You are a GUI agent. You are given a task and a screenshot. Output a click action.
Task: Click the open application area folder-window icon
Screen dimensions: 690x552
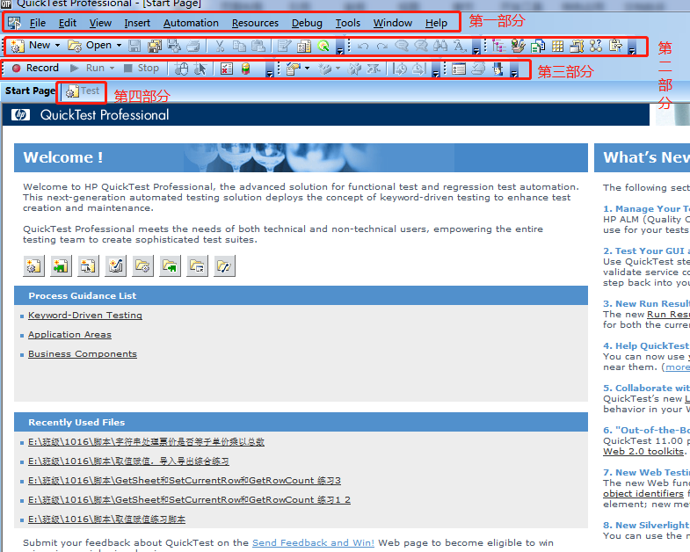pos(197,265)
